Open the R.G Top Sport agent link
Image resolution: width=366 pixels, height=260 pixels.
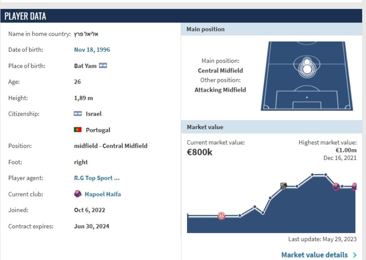[97, 178]
